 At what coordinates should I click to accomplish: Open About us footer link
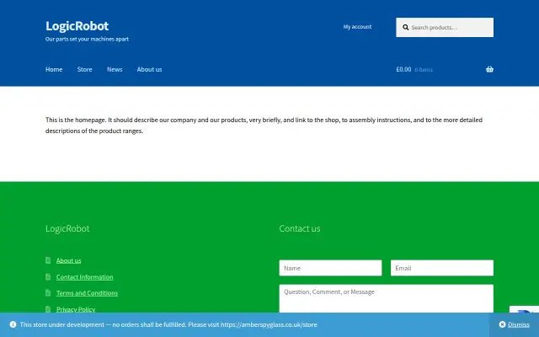coord(69,260)
